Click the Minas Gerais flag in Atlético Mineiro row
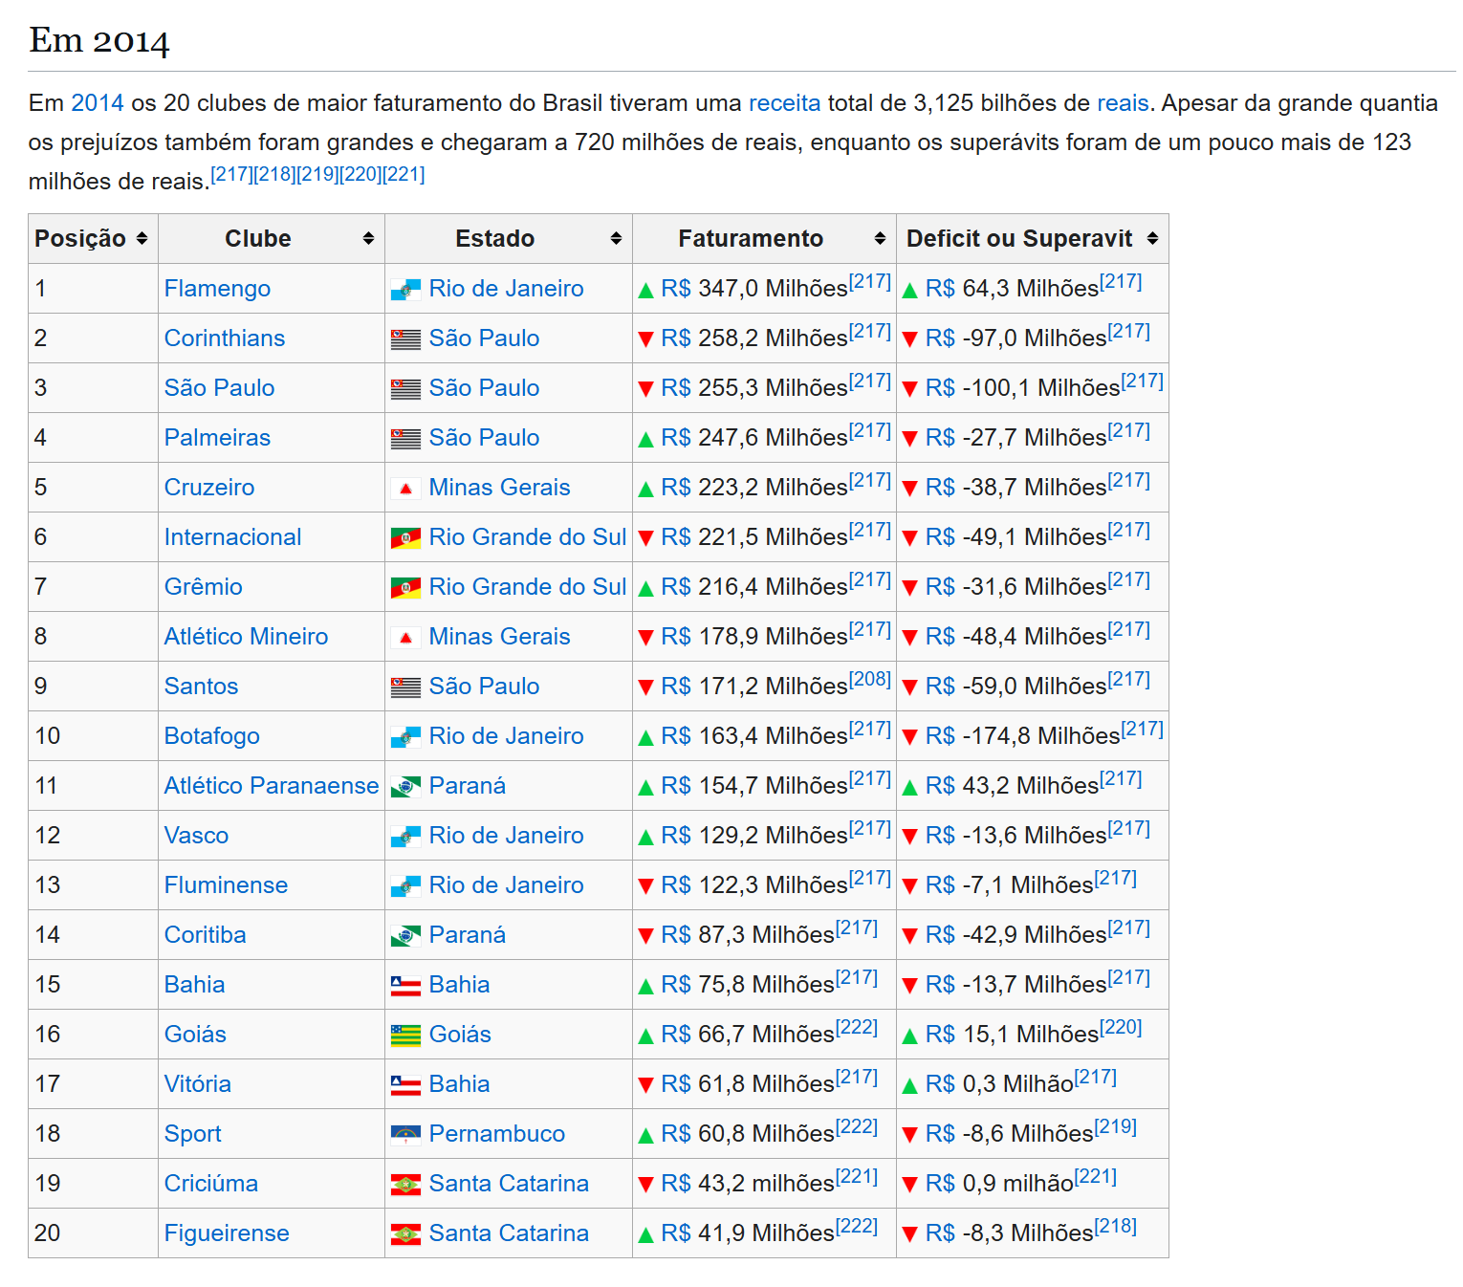Image resolution: width=1463 pixels, height=1287 pixels. (405, 638)
